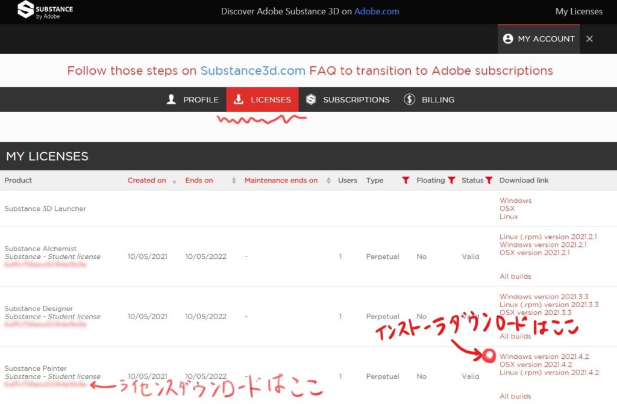Screen dimensions: 617x404
Task: Click the Created on sort arrow
Action: (174, 182)
